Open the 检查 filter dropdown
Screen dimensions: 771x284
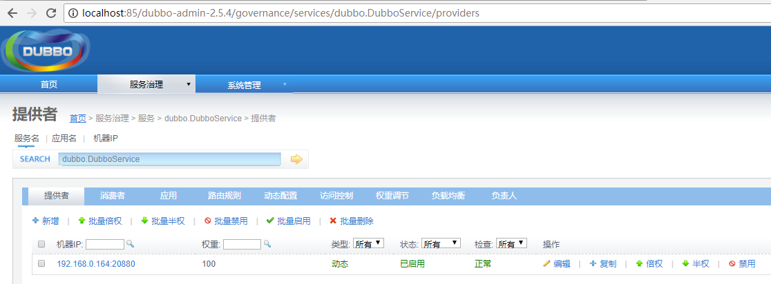pyautogui.click(x=511, y=243)
